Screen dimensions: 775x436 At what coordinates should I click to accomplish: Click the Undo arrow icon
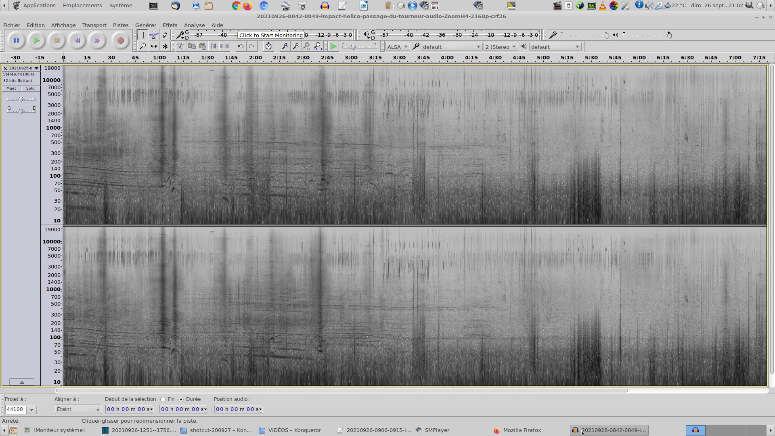[241, 46]
